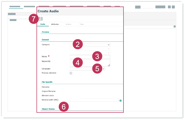Select the Audio tab
Screen dimensions: 185x120
43,24
